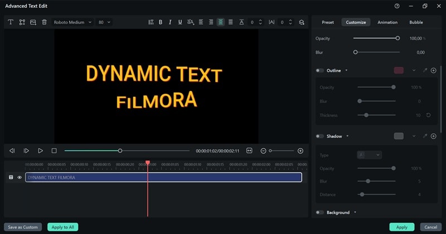Align text to the left
This screenshot has height=234, width=446.
tap(201, 22)
